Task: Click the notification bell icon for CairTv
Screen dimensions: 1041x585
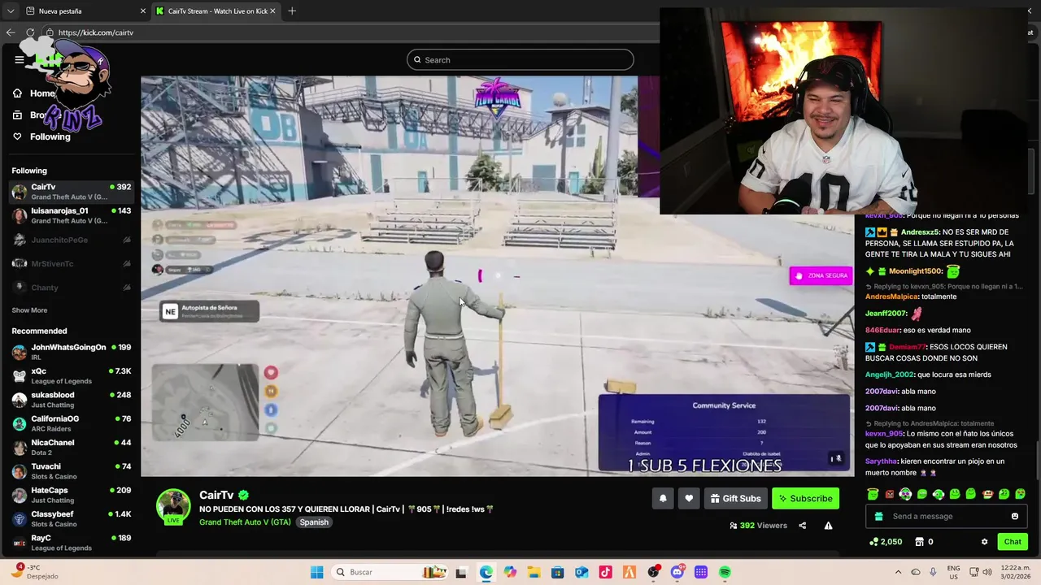Action: coord(663,498)
